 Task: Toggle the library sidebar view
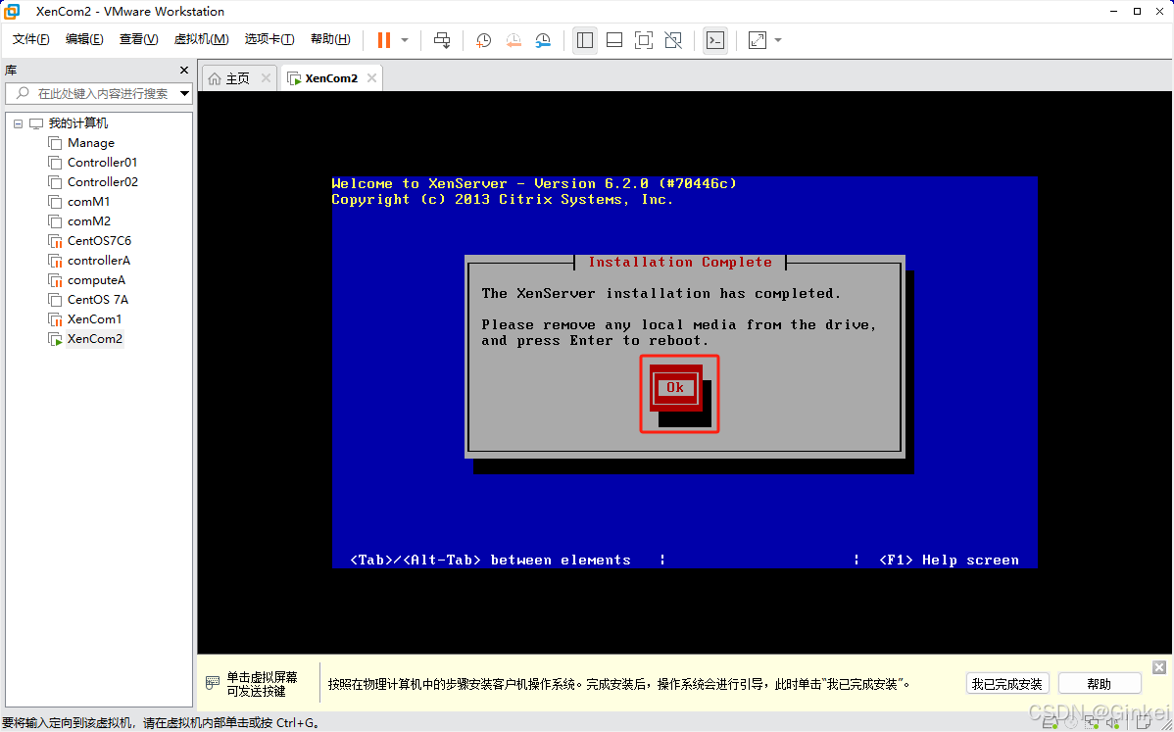585,40
